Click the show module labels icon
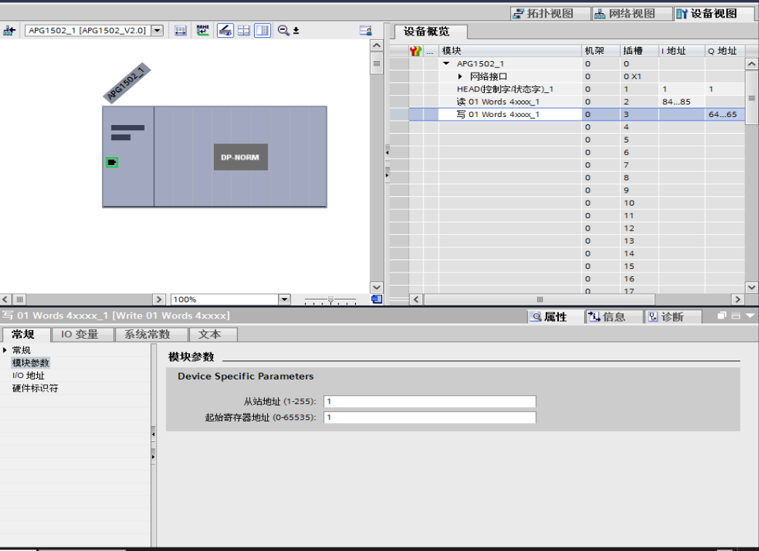This screenshot has height=551, width=759. [x=180, y=31]
